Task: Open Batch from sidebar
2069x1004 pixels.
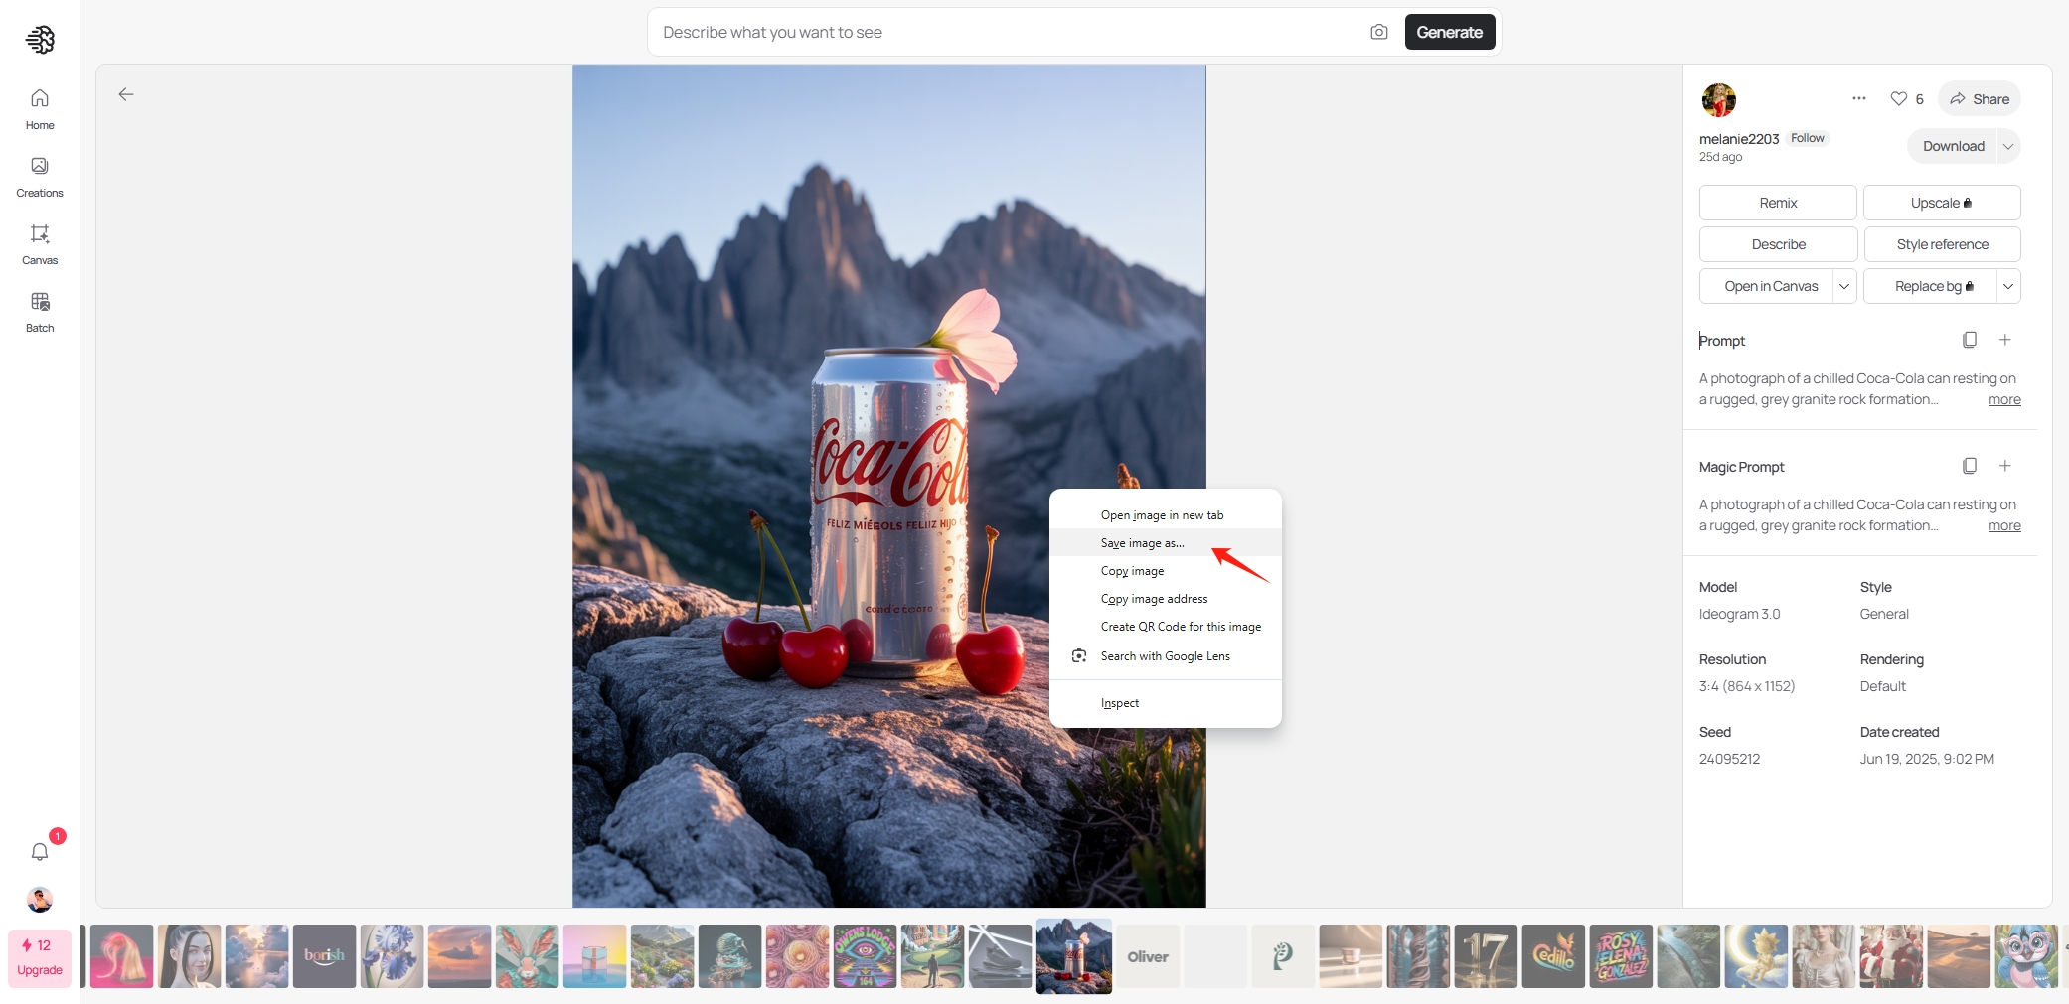Action: tap(40, 312)
